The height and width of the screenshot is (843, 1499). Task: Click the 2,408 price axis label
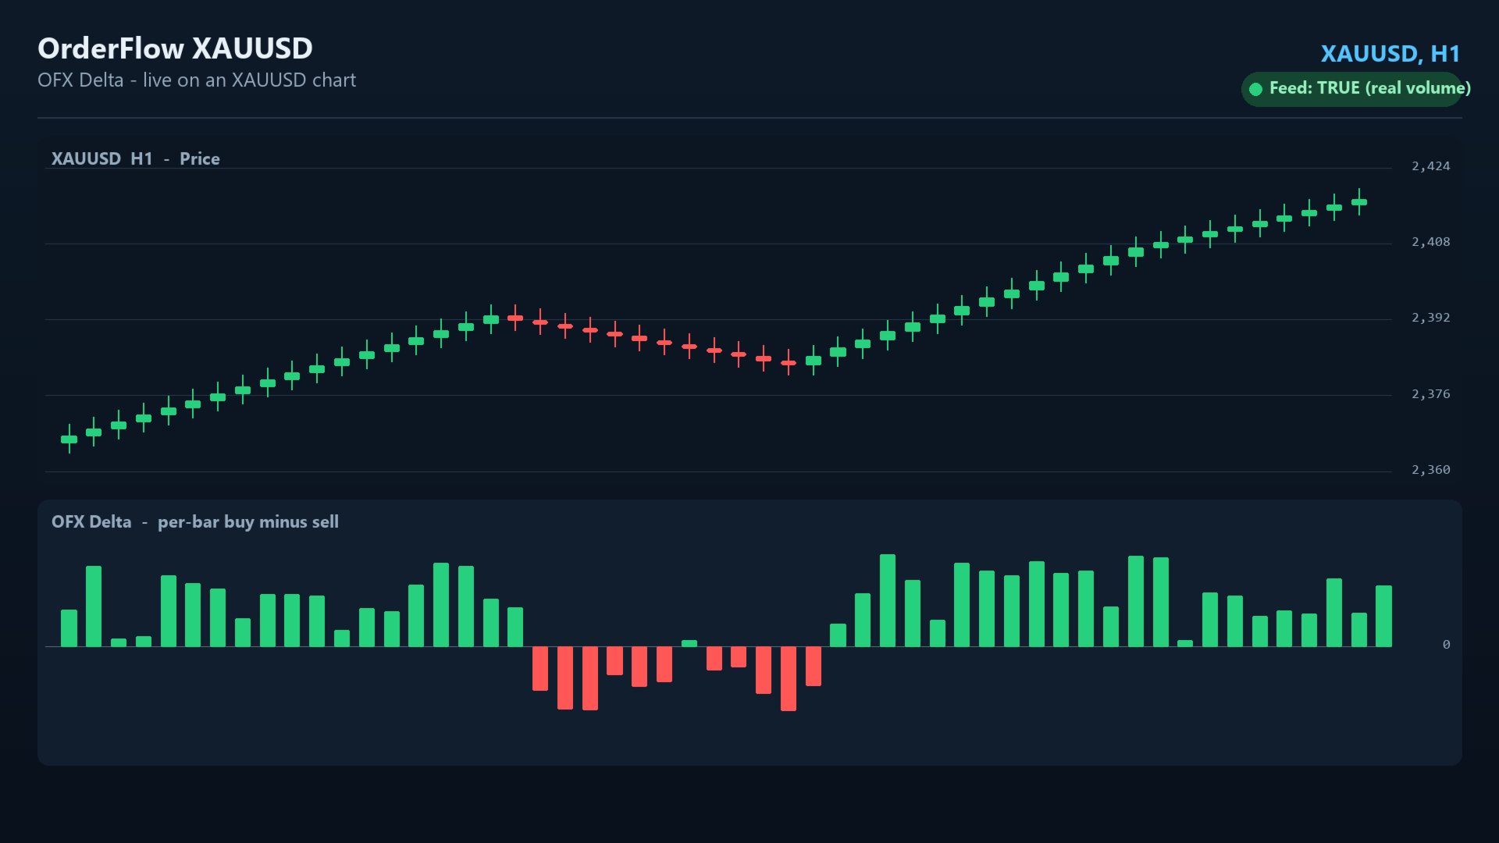coord(1430,242)
